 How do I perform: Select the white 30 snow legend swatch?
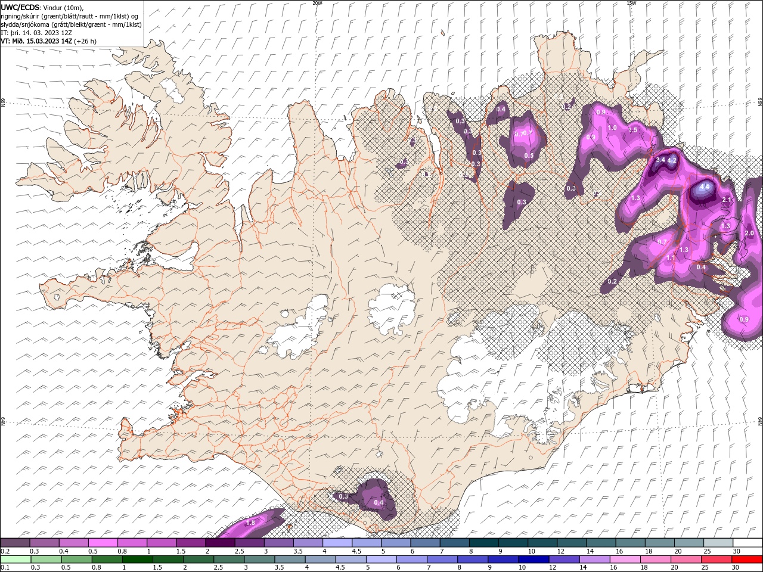tap(747, 543)
